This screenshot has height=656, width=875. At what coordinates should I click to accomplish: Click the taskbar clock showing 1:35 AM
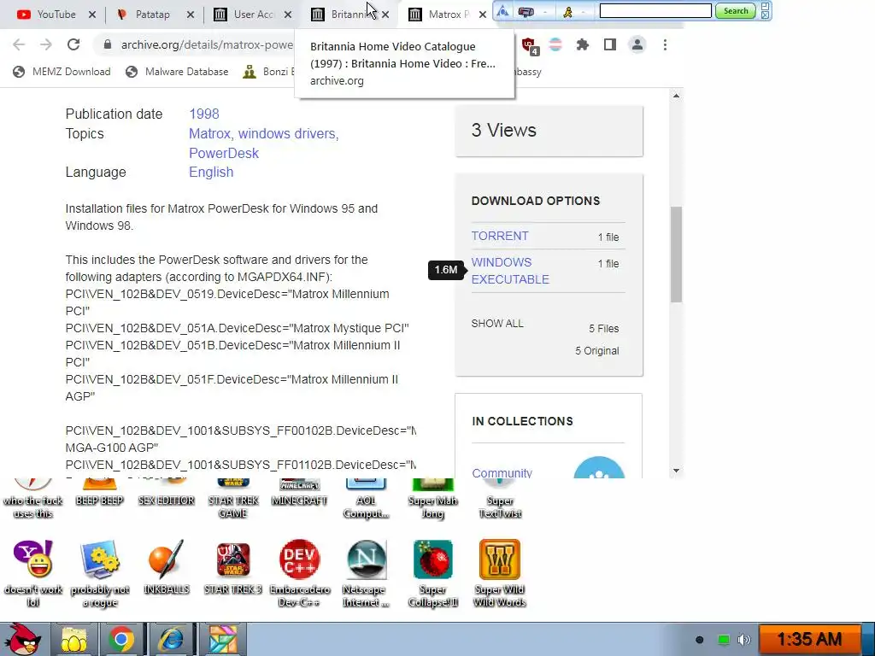coord(808,639)
